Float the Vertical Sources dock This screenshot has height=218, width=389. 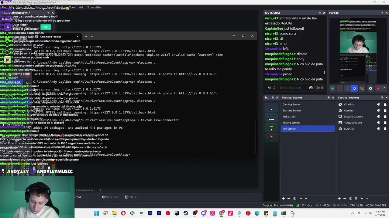click(x=382, y=97)
